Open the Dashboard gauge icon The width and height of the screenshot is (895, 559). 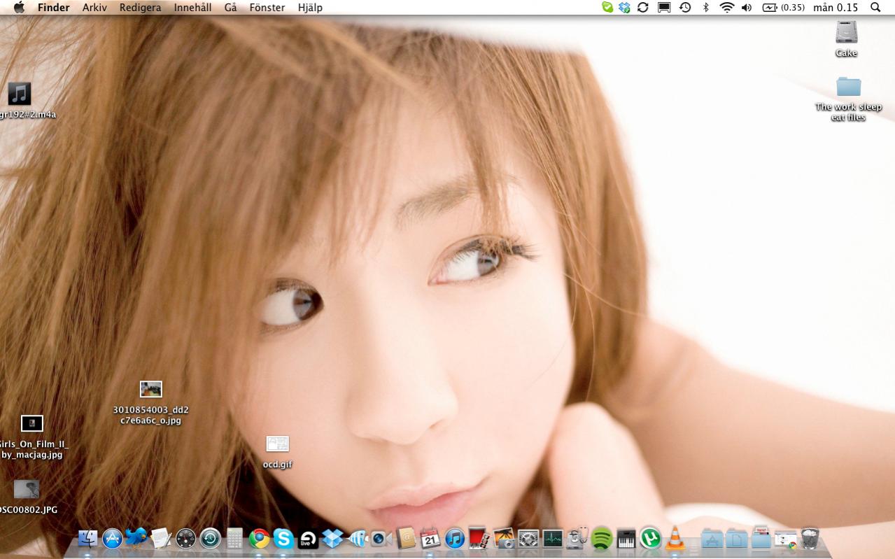pyautogui.click(x=185, y=538)
